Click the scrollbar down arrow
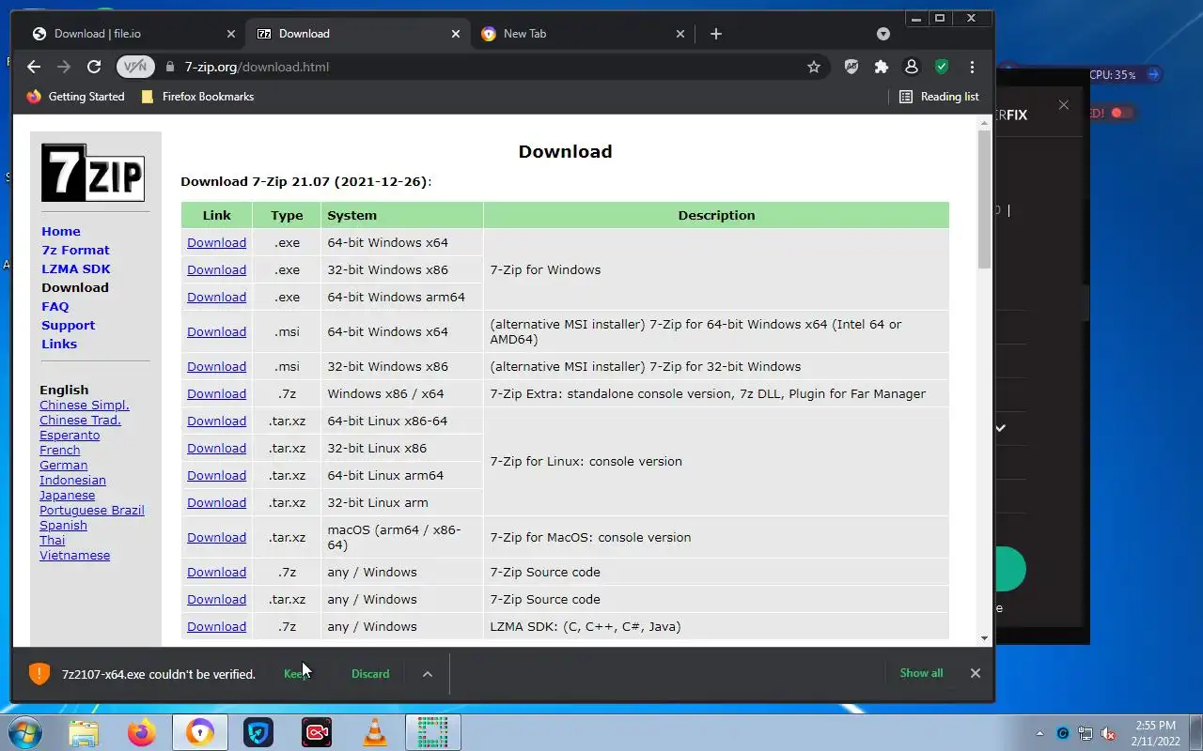This screenshot has width=1203, height=751. 984,638
